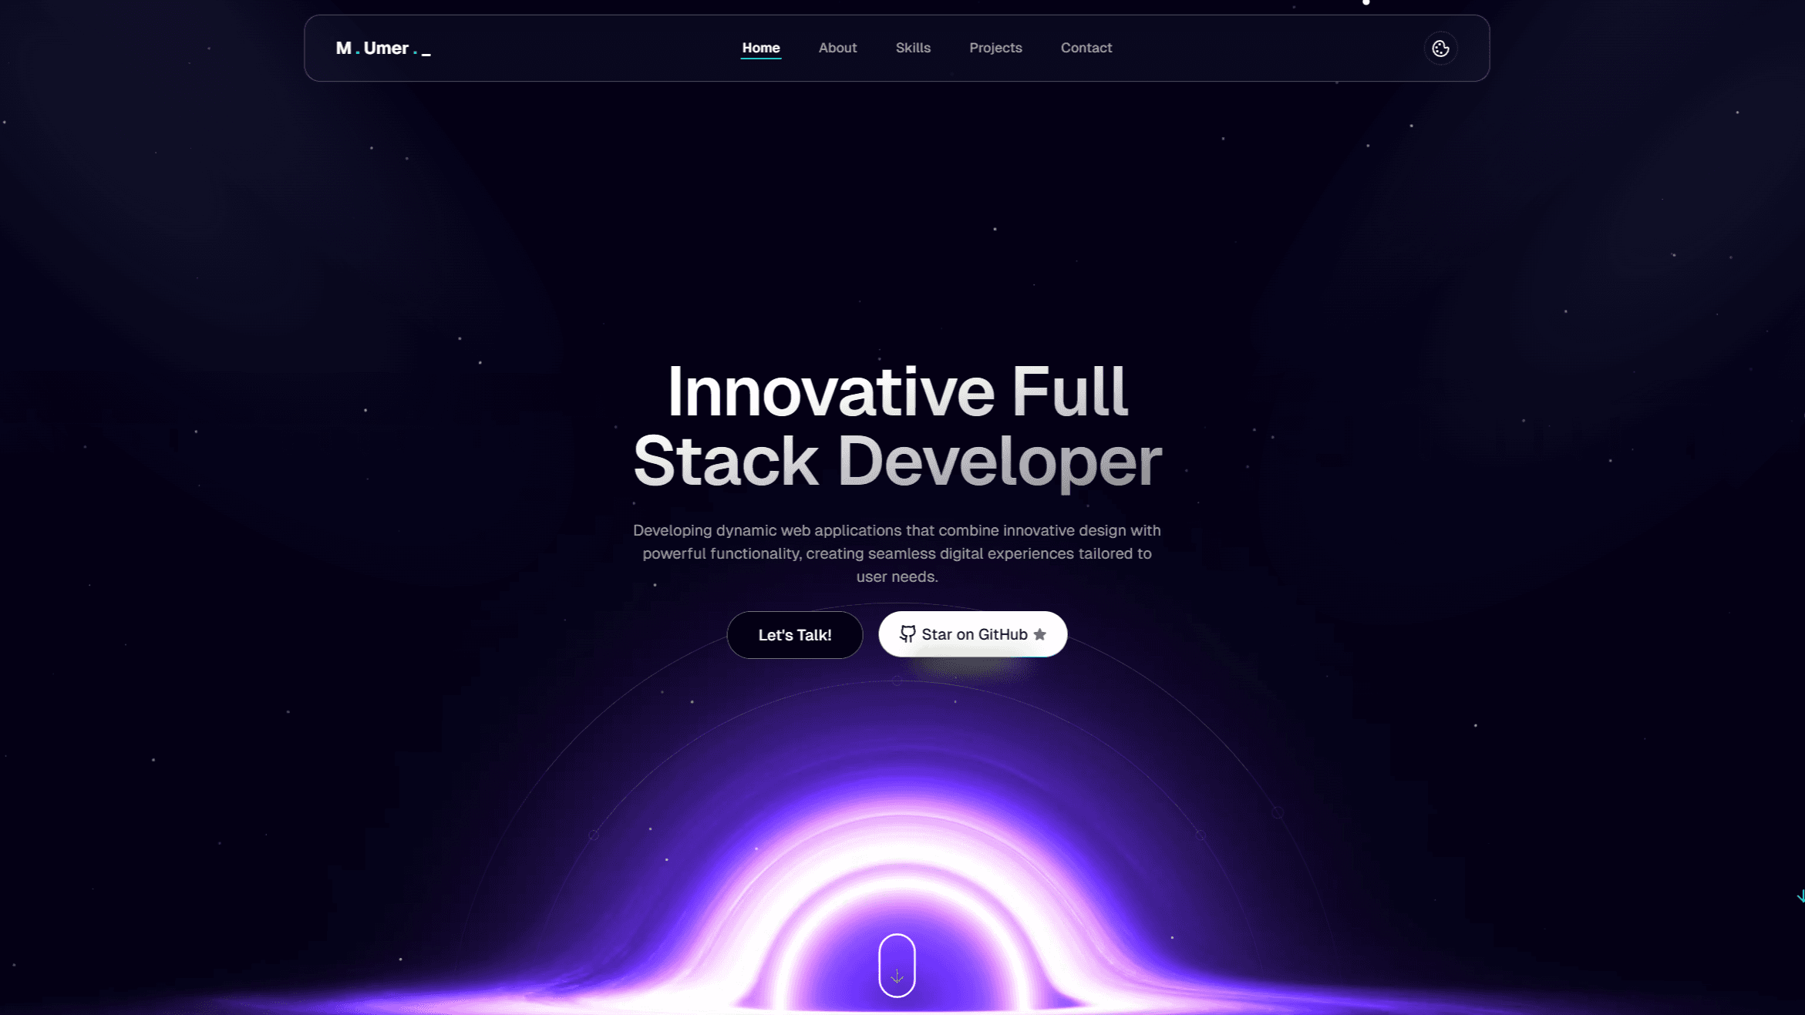
Task: Click the paragraph starting "Developing dynamic web applications"
Action: [x=897, y=553]
